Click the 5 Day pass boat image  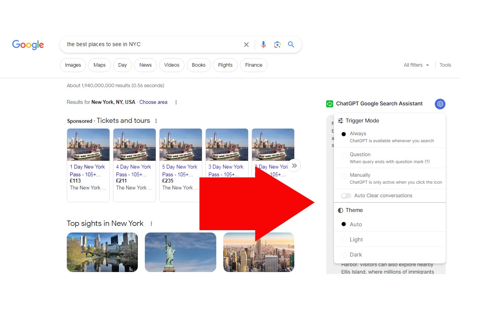(x=181, y=145)
